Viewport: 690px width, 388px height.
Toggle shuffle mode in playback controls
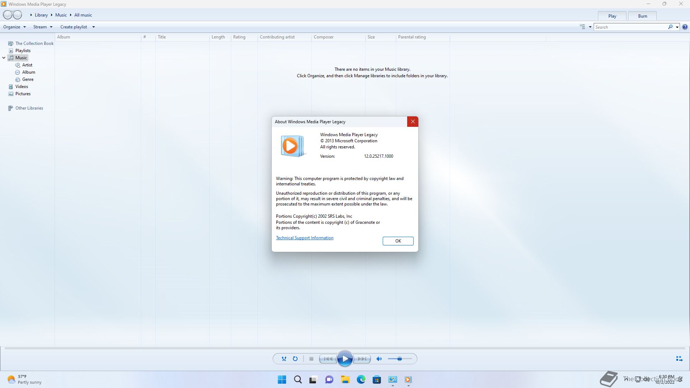pyautogui.click(x=284, y=359)
